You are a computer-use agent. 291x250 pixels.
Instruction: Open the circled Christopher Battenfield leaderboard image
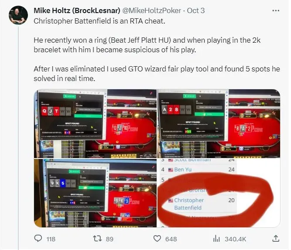pos(219,193)
